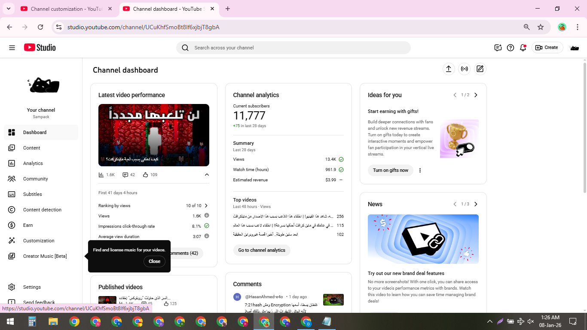
Task: Click the create post pencil icon
Action: [x=480, y=69]
